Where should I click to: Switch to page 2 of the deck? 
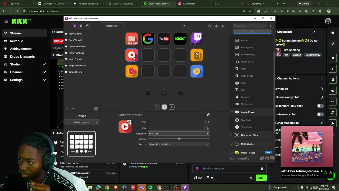[164, 107]
